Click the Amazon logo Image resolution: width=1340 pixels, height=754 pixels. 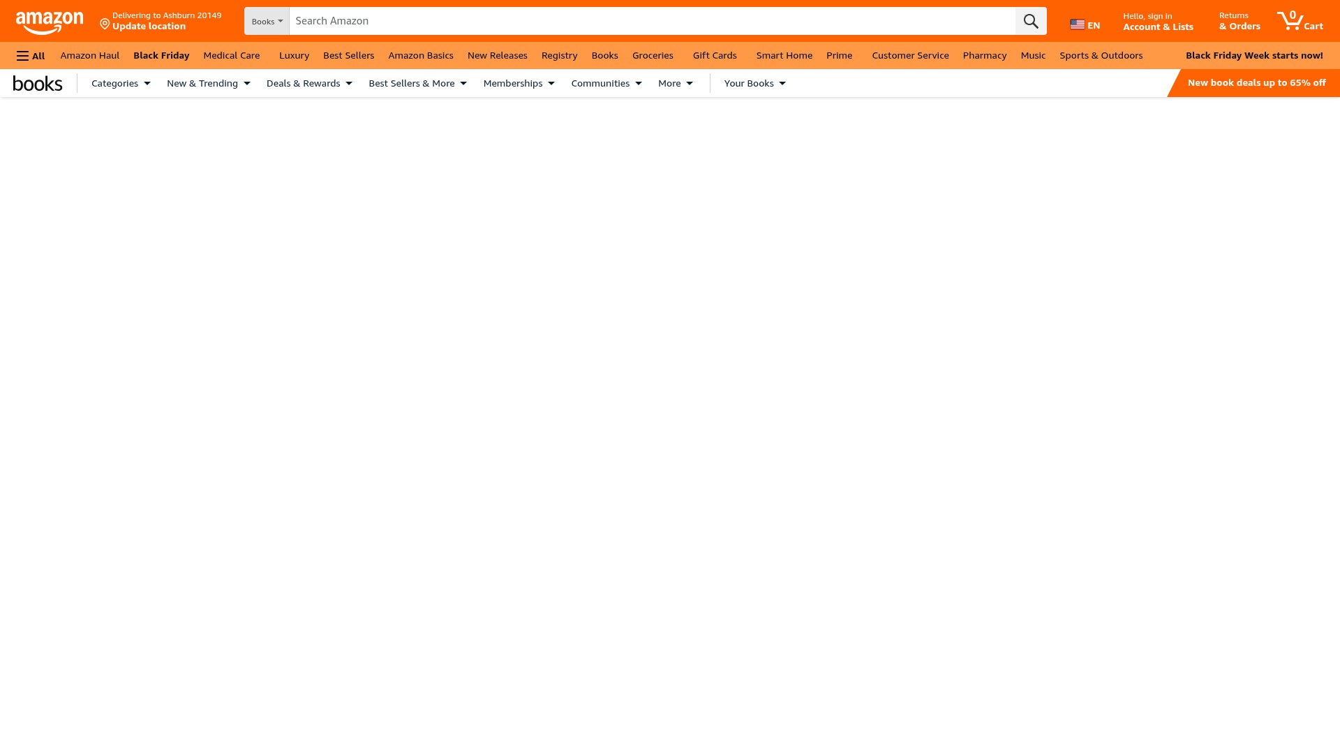[50, 22]
